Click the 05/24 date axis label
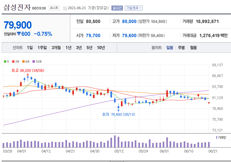Screen dimensions: 231x162 [x=143, y=151]
